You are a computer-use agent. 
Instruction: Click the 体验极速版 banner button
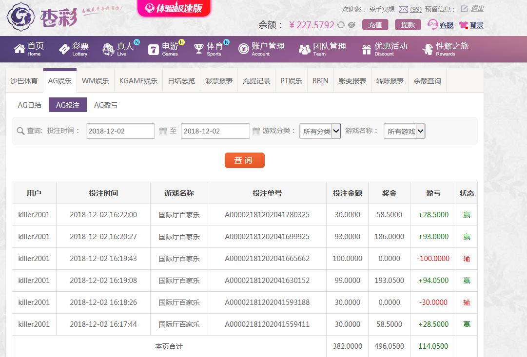pyautogui.click(x=174, y=8)
